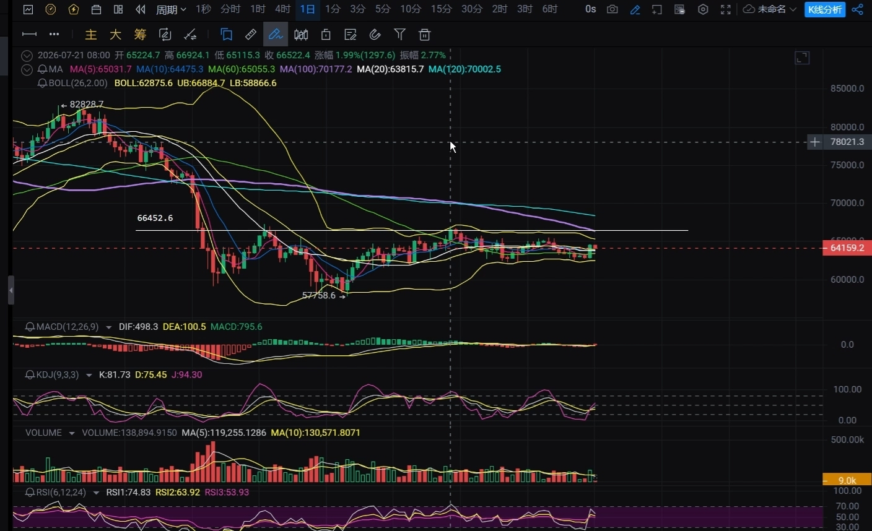Select the horizontal line segment tool
This screenshot has width=872, height=531.
(x=29, y=34)
